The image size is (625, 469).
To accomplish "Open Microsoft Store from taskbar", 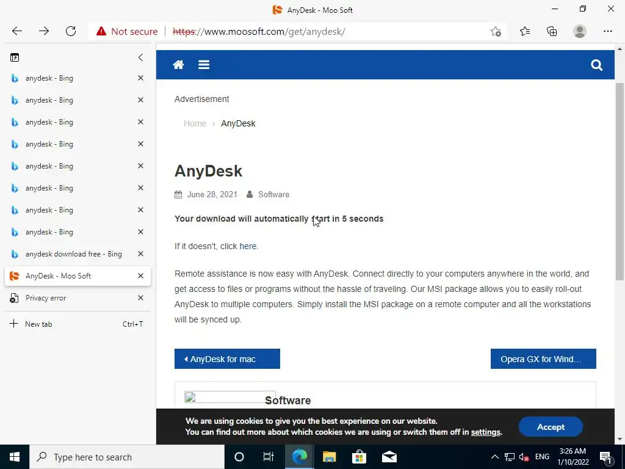I will point(359,457).
